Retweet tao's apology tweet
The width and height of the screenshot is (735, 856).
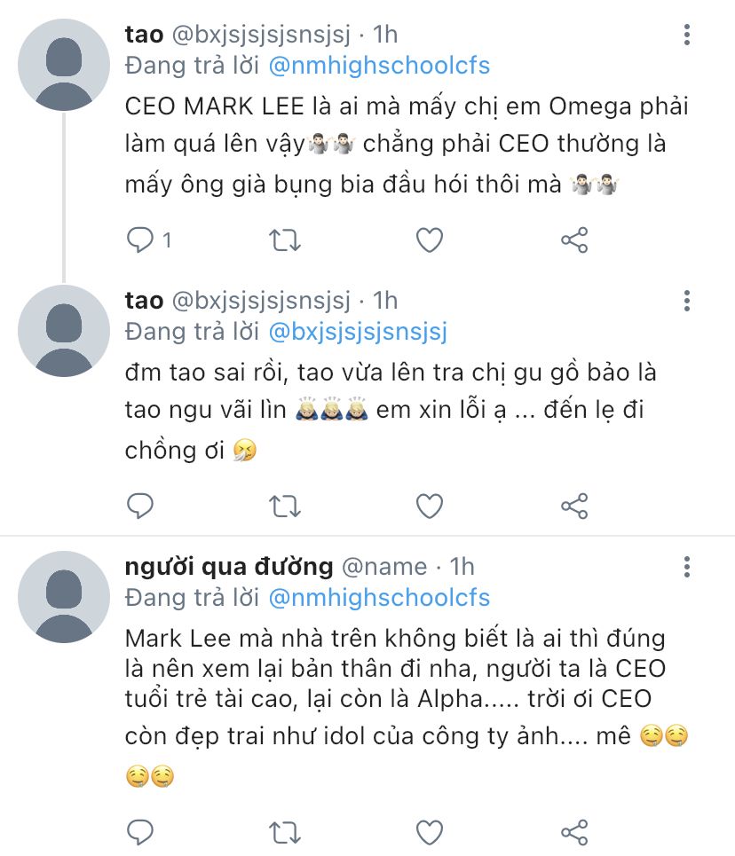[285, 507]
